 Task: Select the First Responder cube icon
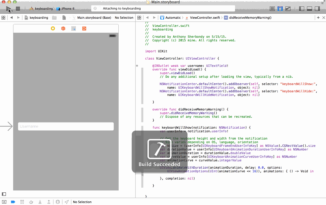coord(63,29)
